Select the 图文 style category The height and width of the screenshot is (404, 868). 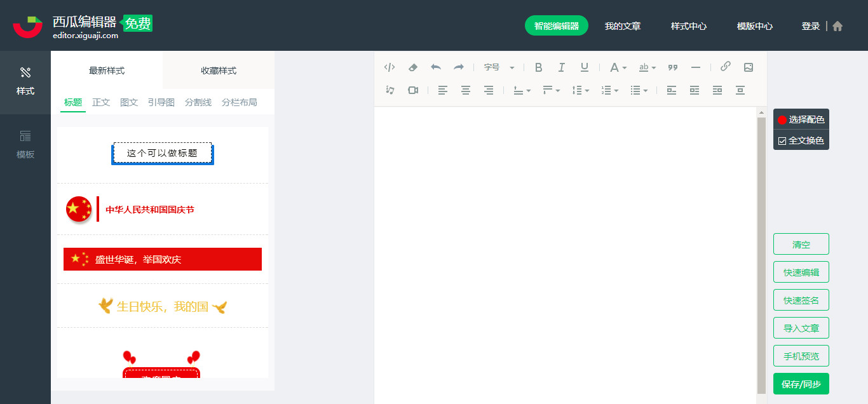129,102
